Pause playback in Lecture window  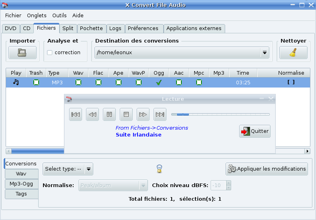point(109,114)
